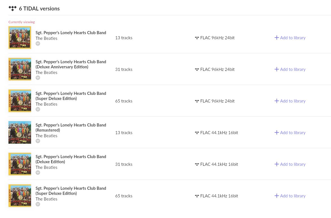331x218 pixels.
Task: Open the 96kHz Super Deluxe Edition title
Action: (71, 96)
